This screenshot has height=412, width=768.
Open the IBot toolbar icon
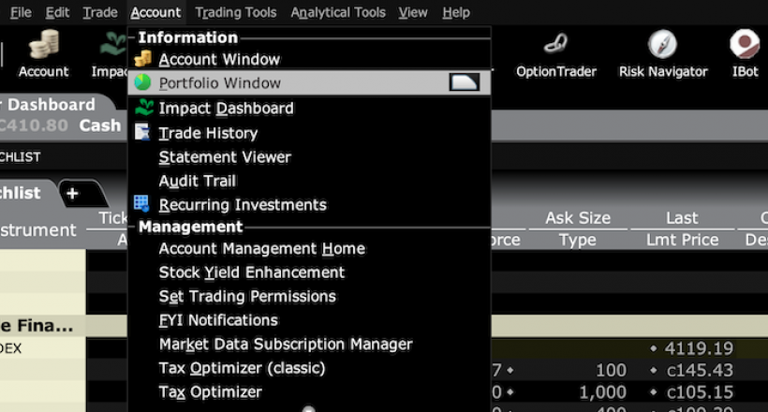[745, 45]
